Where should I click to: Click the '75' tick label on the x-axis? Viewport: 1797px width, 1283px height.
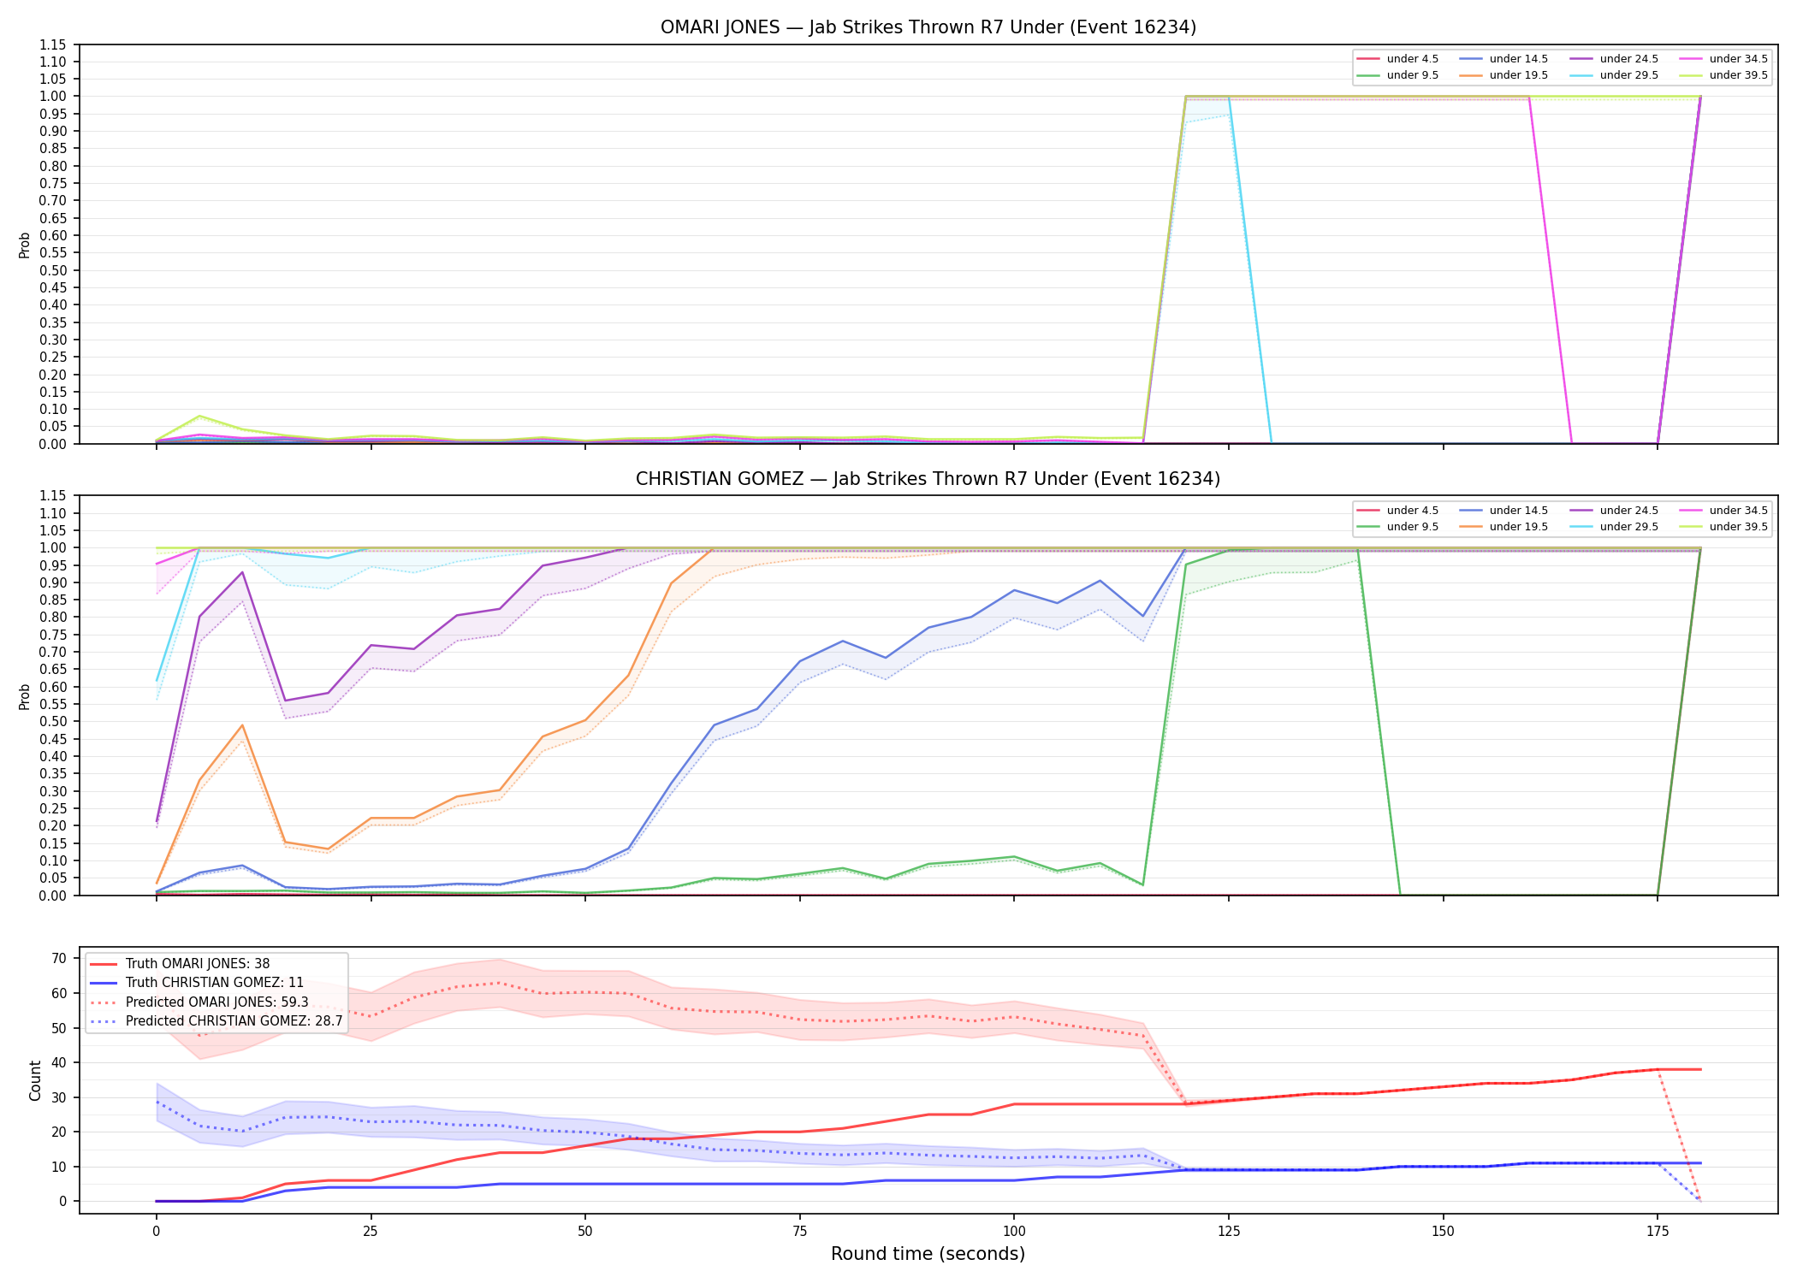click(x=799, y=1232)
